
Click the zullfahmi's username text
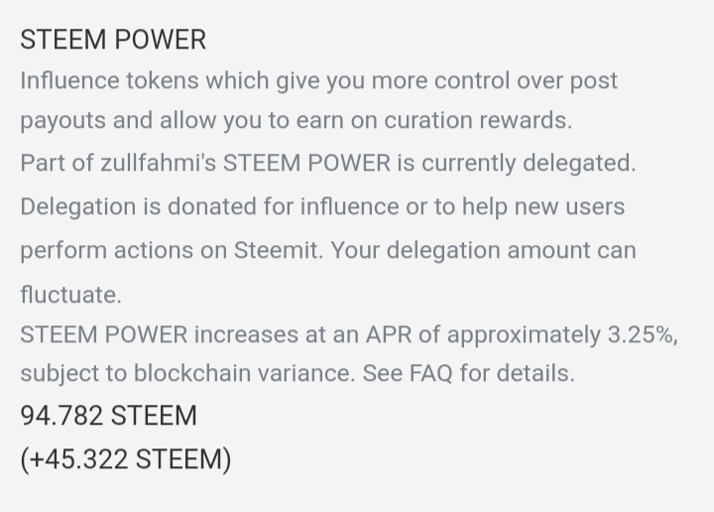158,163
